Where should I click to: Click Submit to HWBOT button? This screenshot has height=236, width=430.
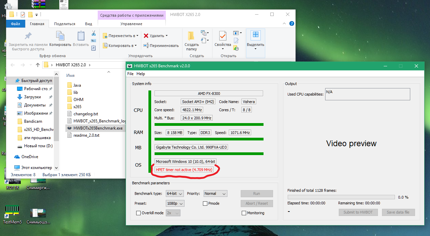coord(358,212)
